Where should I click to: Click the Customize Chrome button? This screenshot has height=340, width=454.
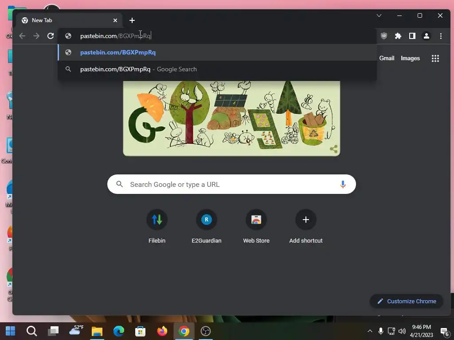407,301
